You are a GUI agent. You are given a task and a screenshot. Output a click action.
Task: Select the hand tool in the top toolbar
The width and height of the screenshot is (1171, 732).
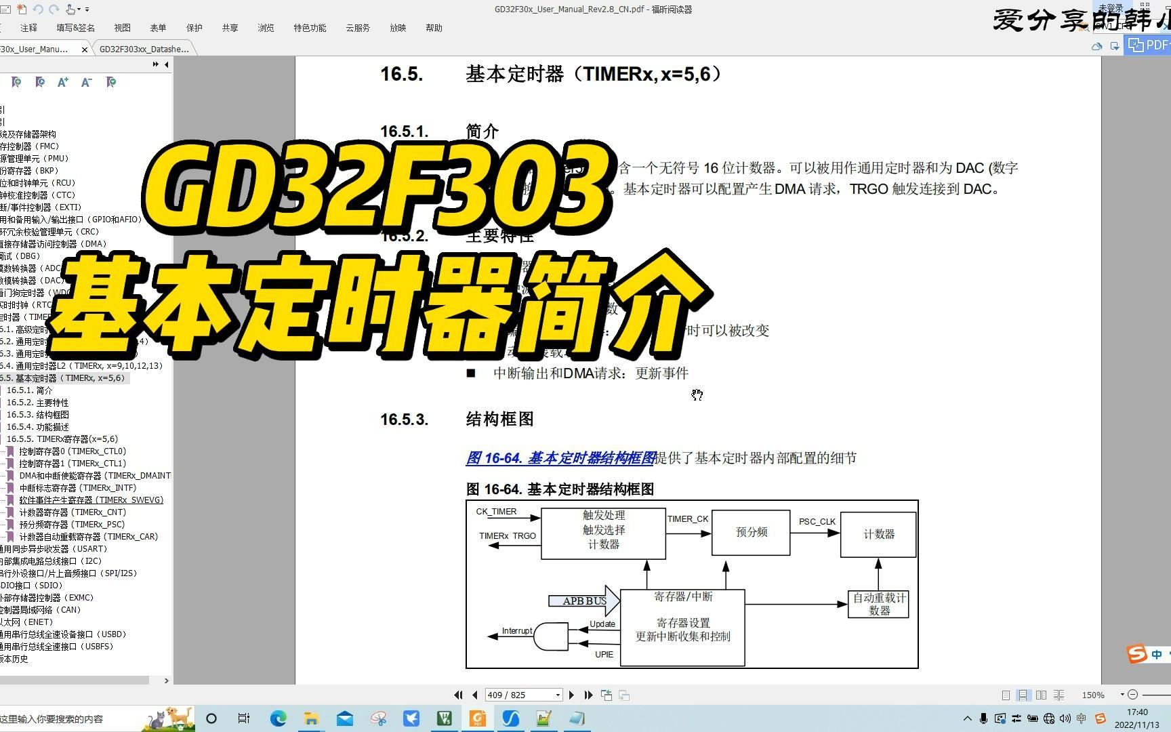(70, 9)
